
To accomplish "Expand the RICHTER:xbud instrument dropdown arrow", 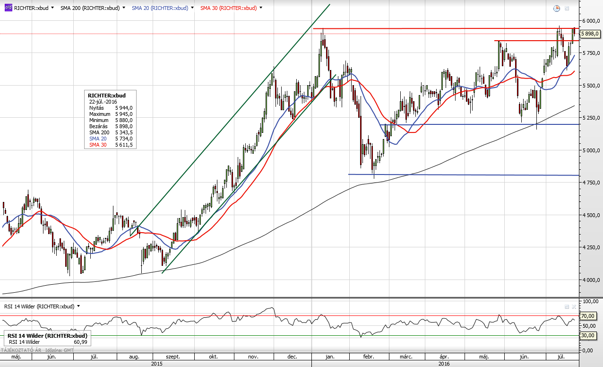I will pyautogui.click(x=52, y=8).
